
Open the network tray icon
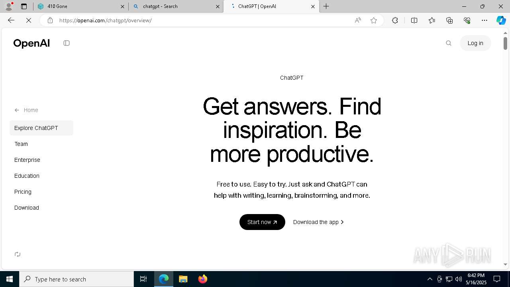[x=449, y=279]
